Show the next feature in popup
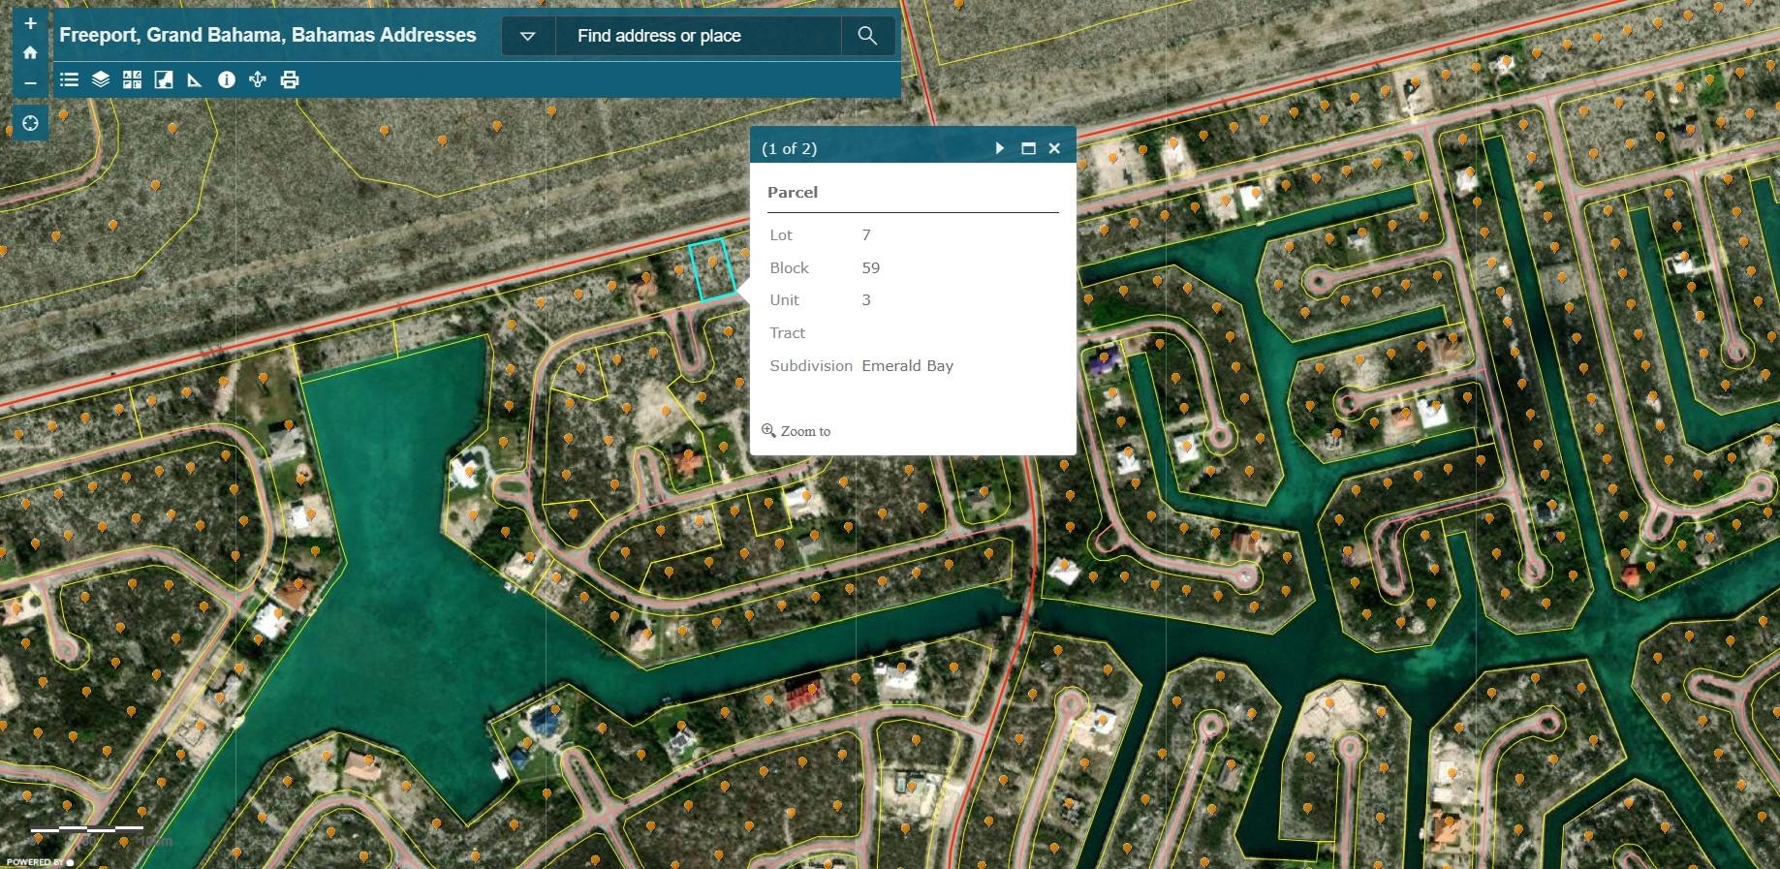1780x869 pixels. point(1000,148)
